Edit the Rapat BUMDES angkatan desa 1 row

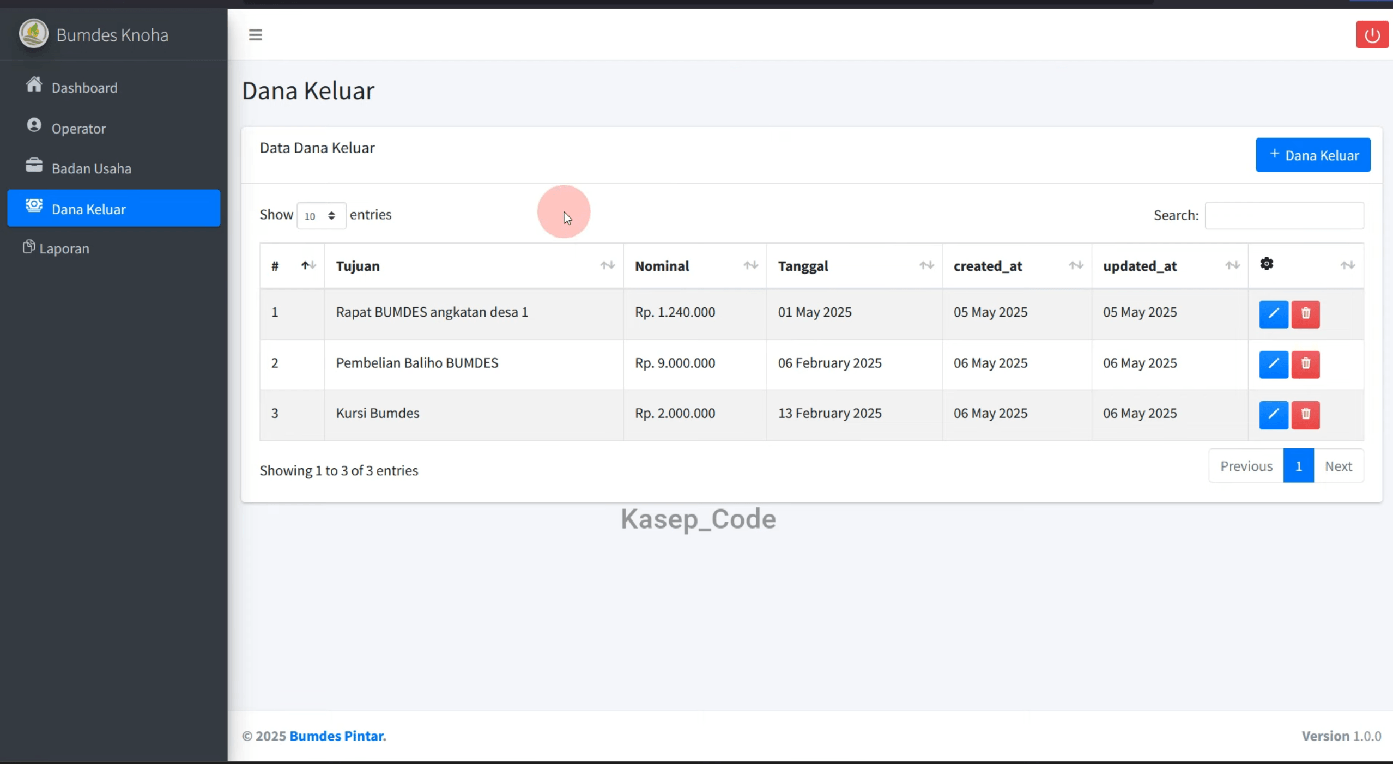1274,314
